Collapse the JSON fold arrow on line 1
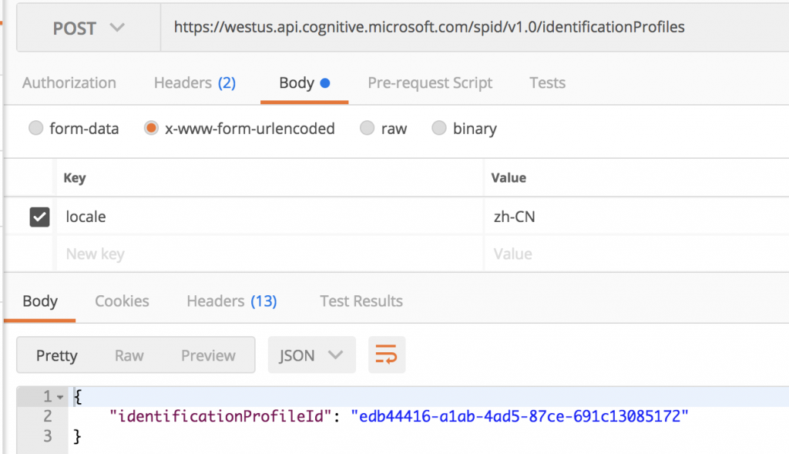Image resolution: width=789 pixels, height=454 pixels. point(61,397)
